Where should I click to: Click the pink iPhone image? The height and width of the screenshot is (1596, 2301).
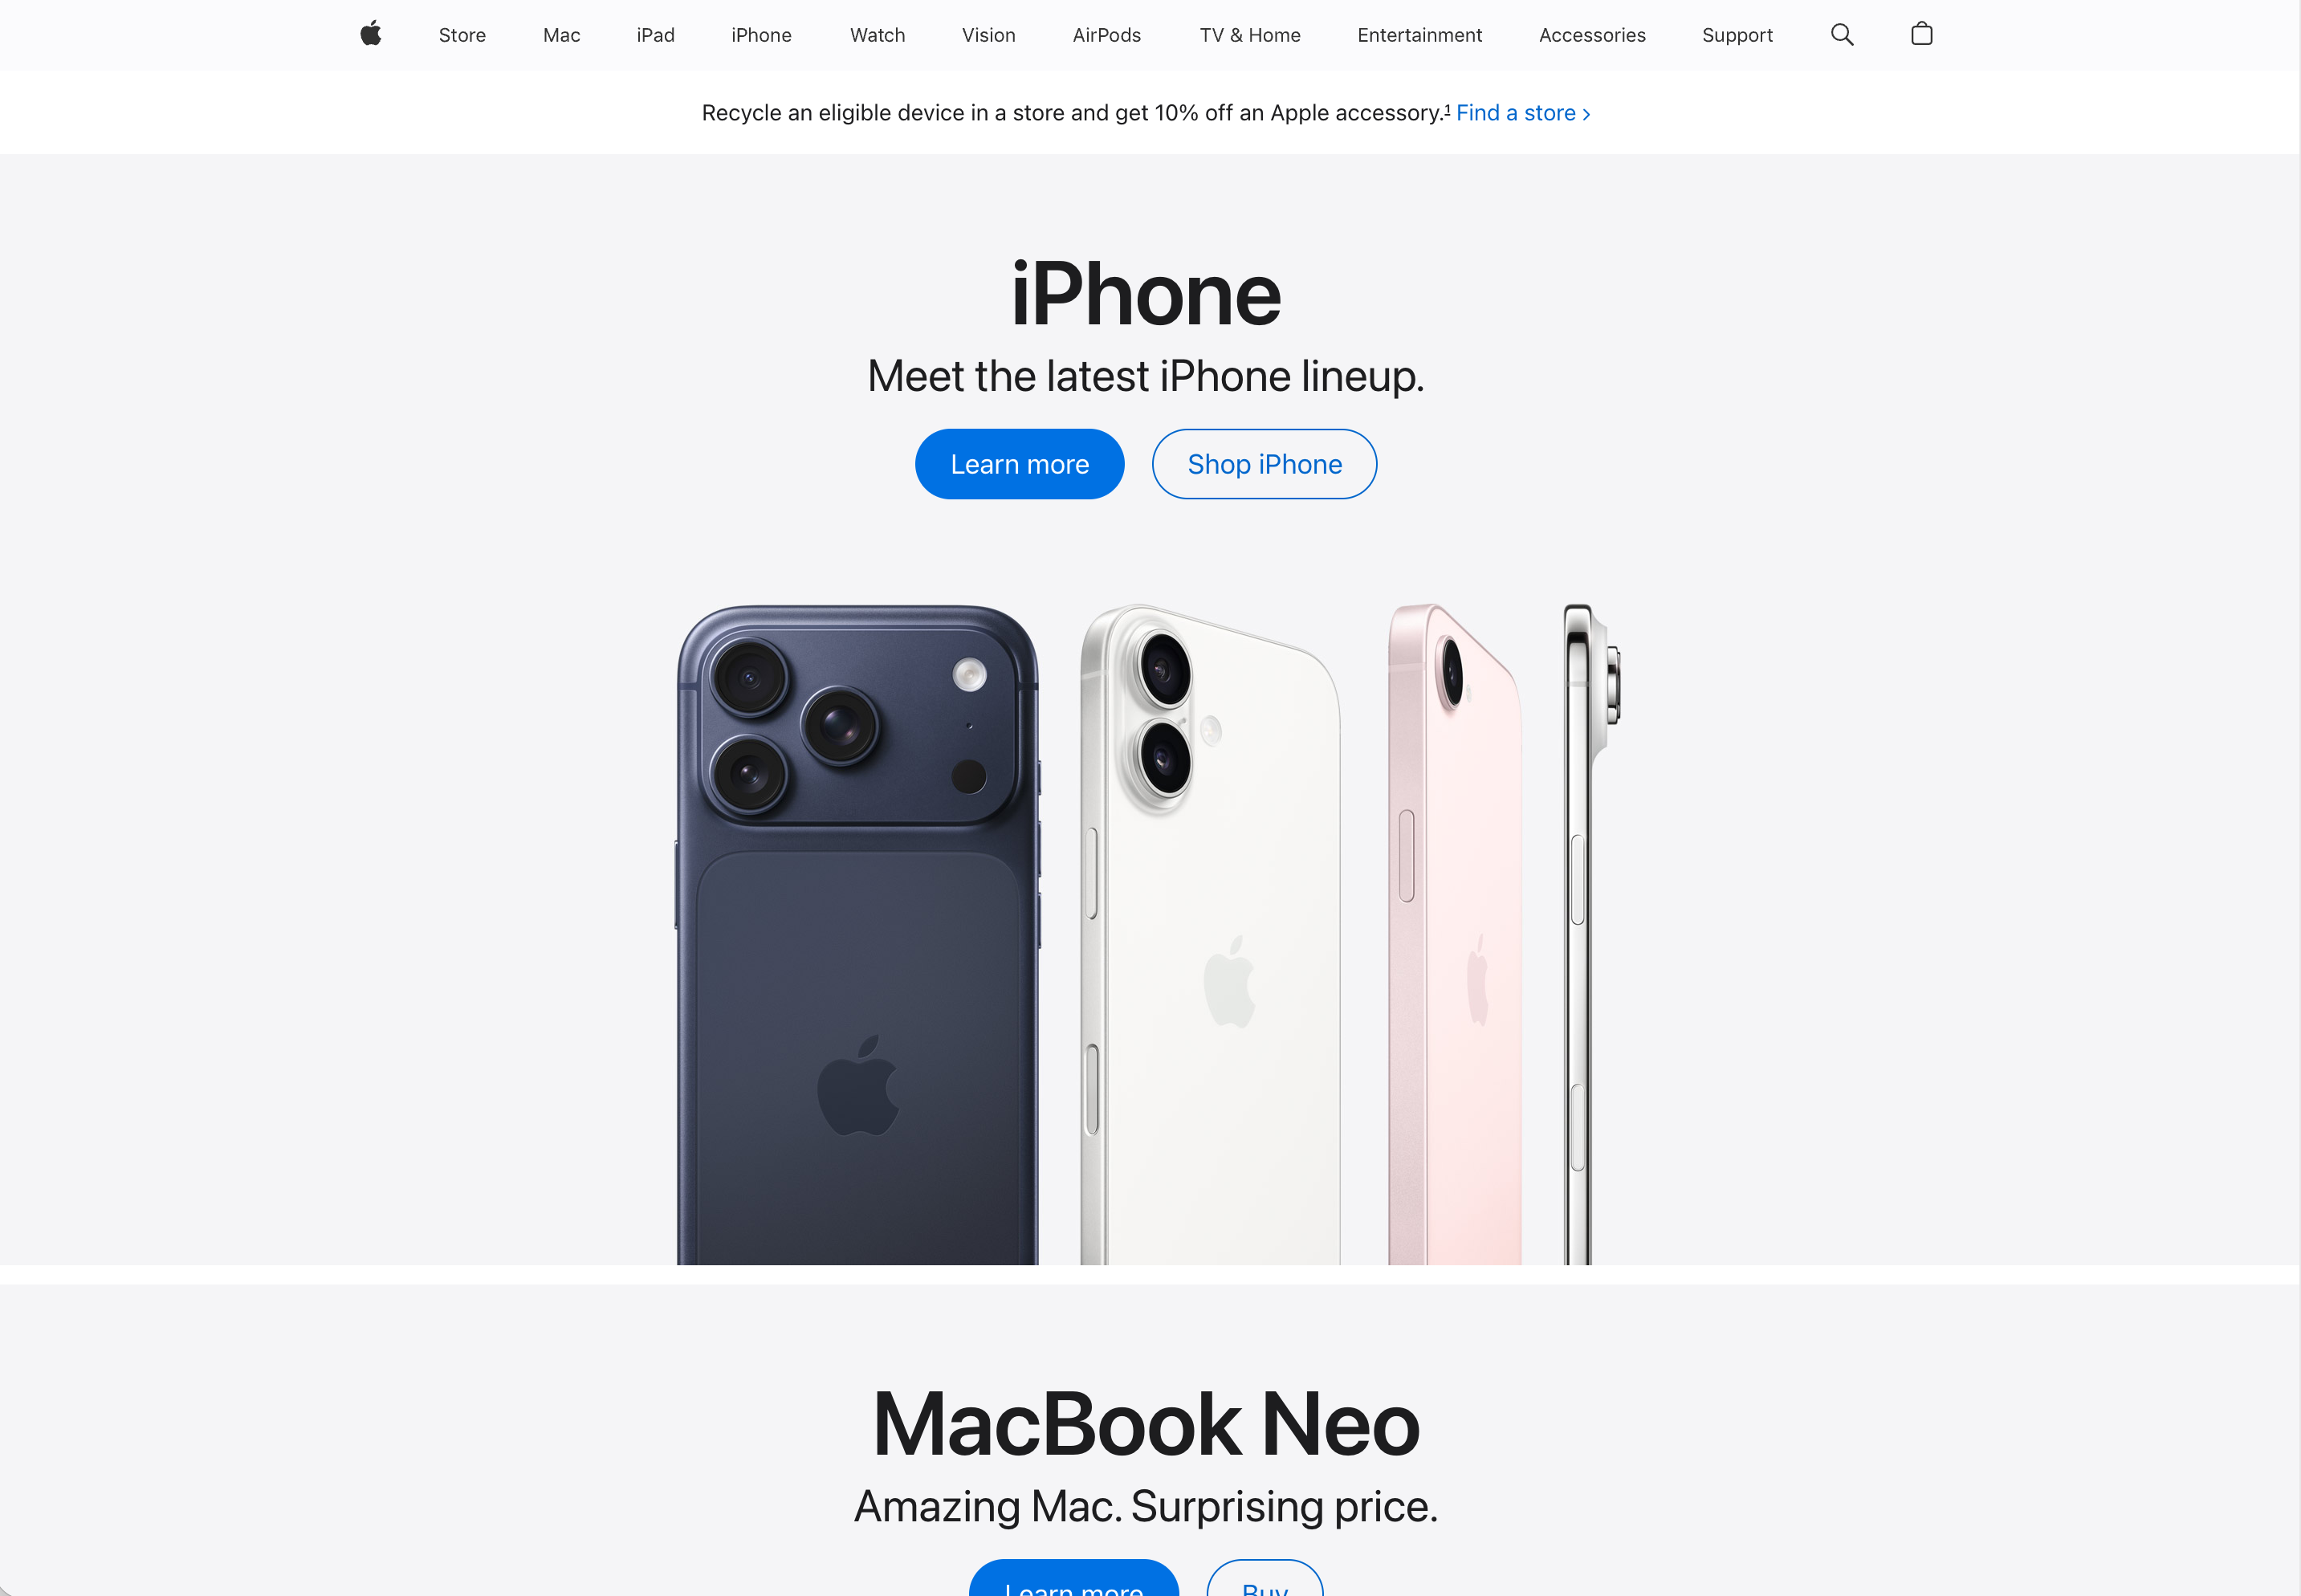point(1455,935)
